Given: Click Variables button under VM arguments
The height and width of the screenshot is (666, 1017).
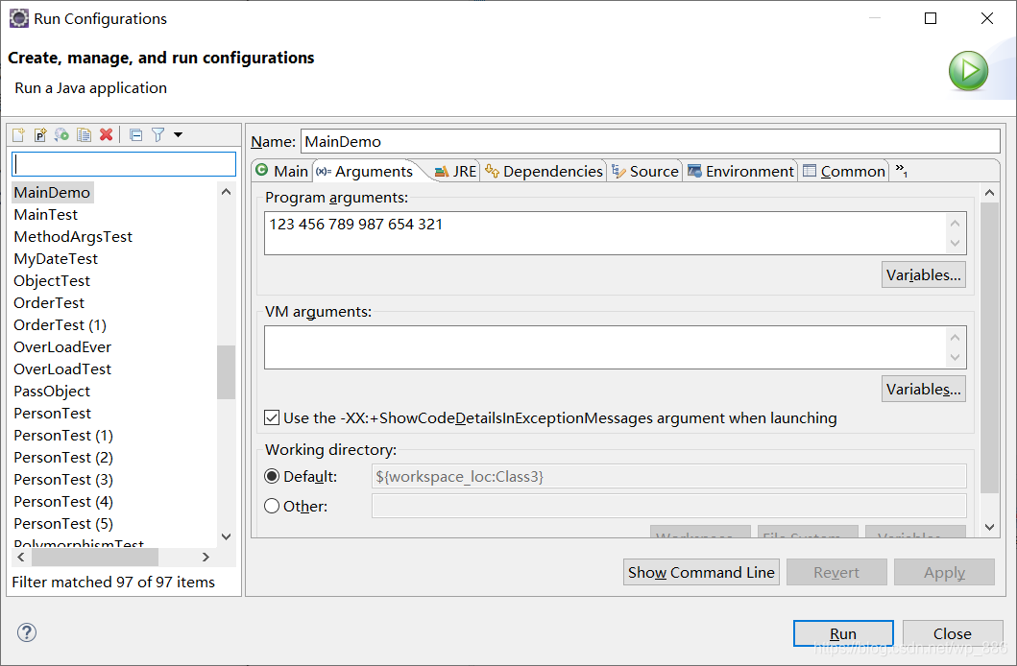Looking at the screenshot, I should pyautogui.click(x=924, y=389).
